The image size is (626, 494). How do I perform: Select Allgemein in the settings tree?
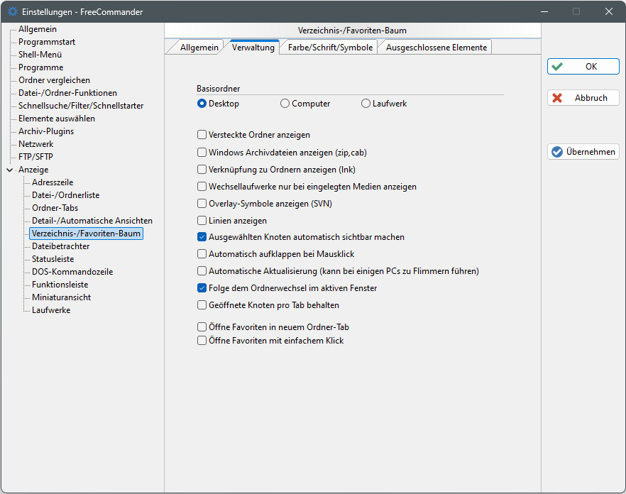click(x=38, y=29)
